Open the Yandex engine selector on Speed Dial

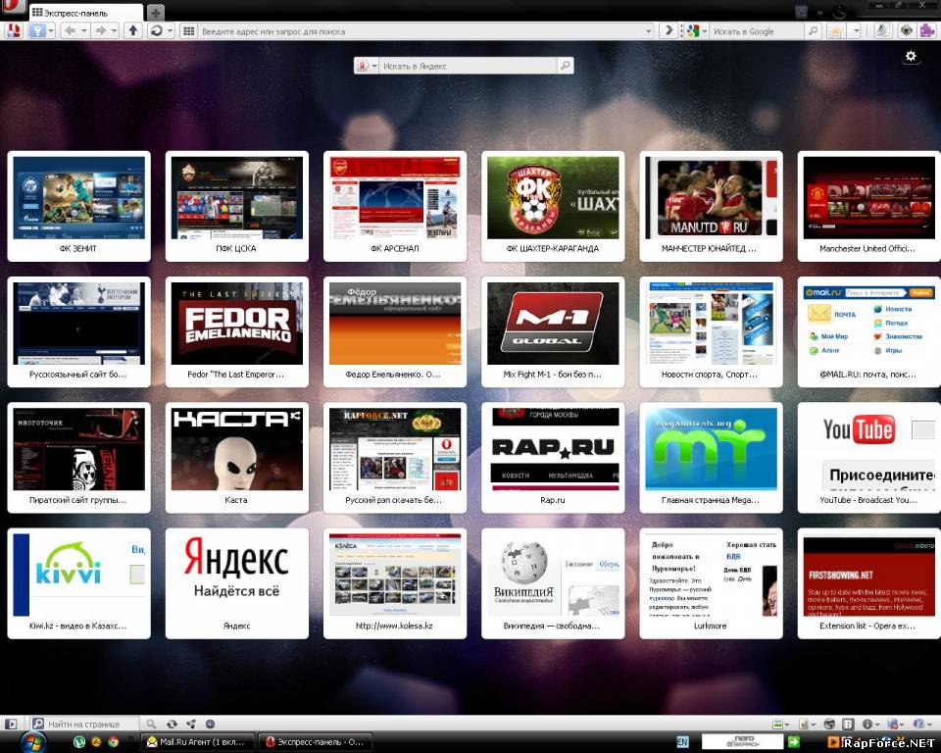coord(367,66)
